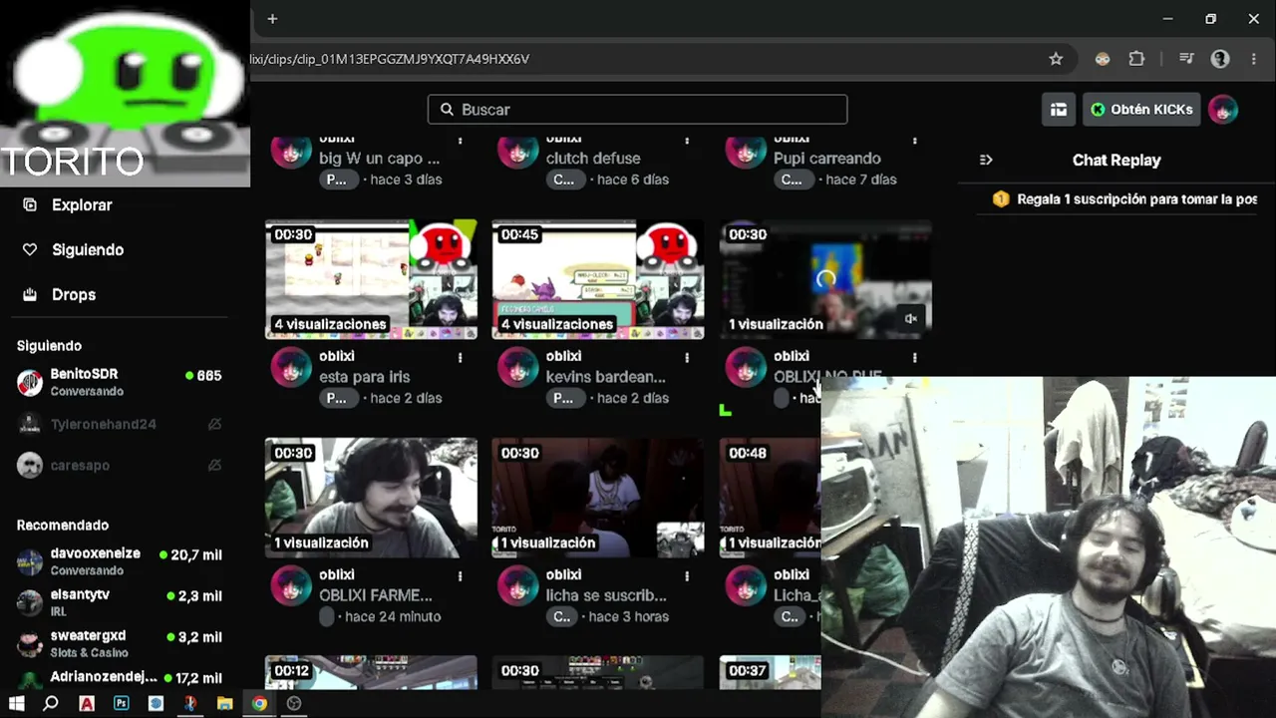Click davooxeneize channel avatar
The image size is (1276, 718).
(x=30, y=561)
